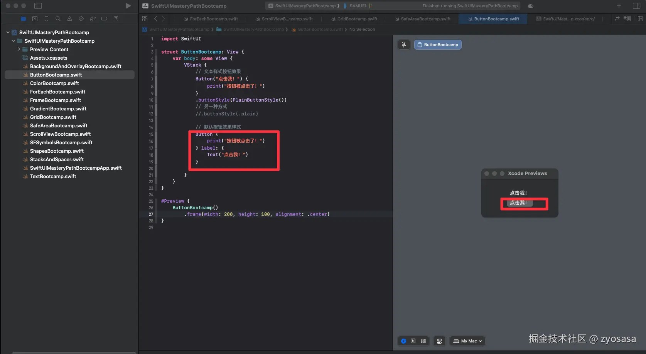Go back in editor history

point(156,18)
